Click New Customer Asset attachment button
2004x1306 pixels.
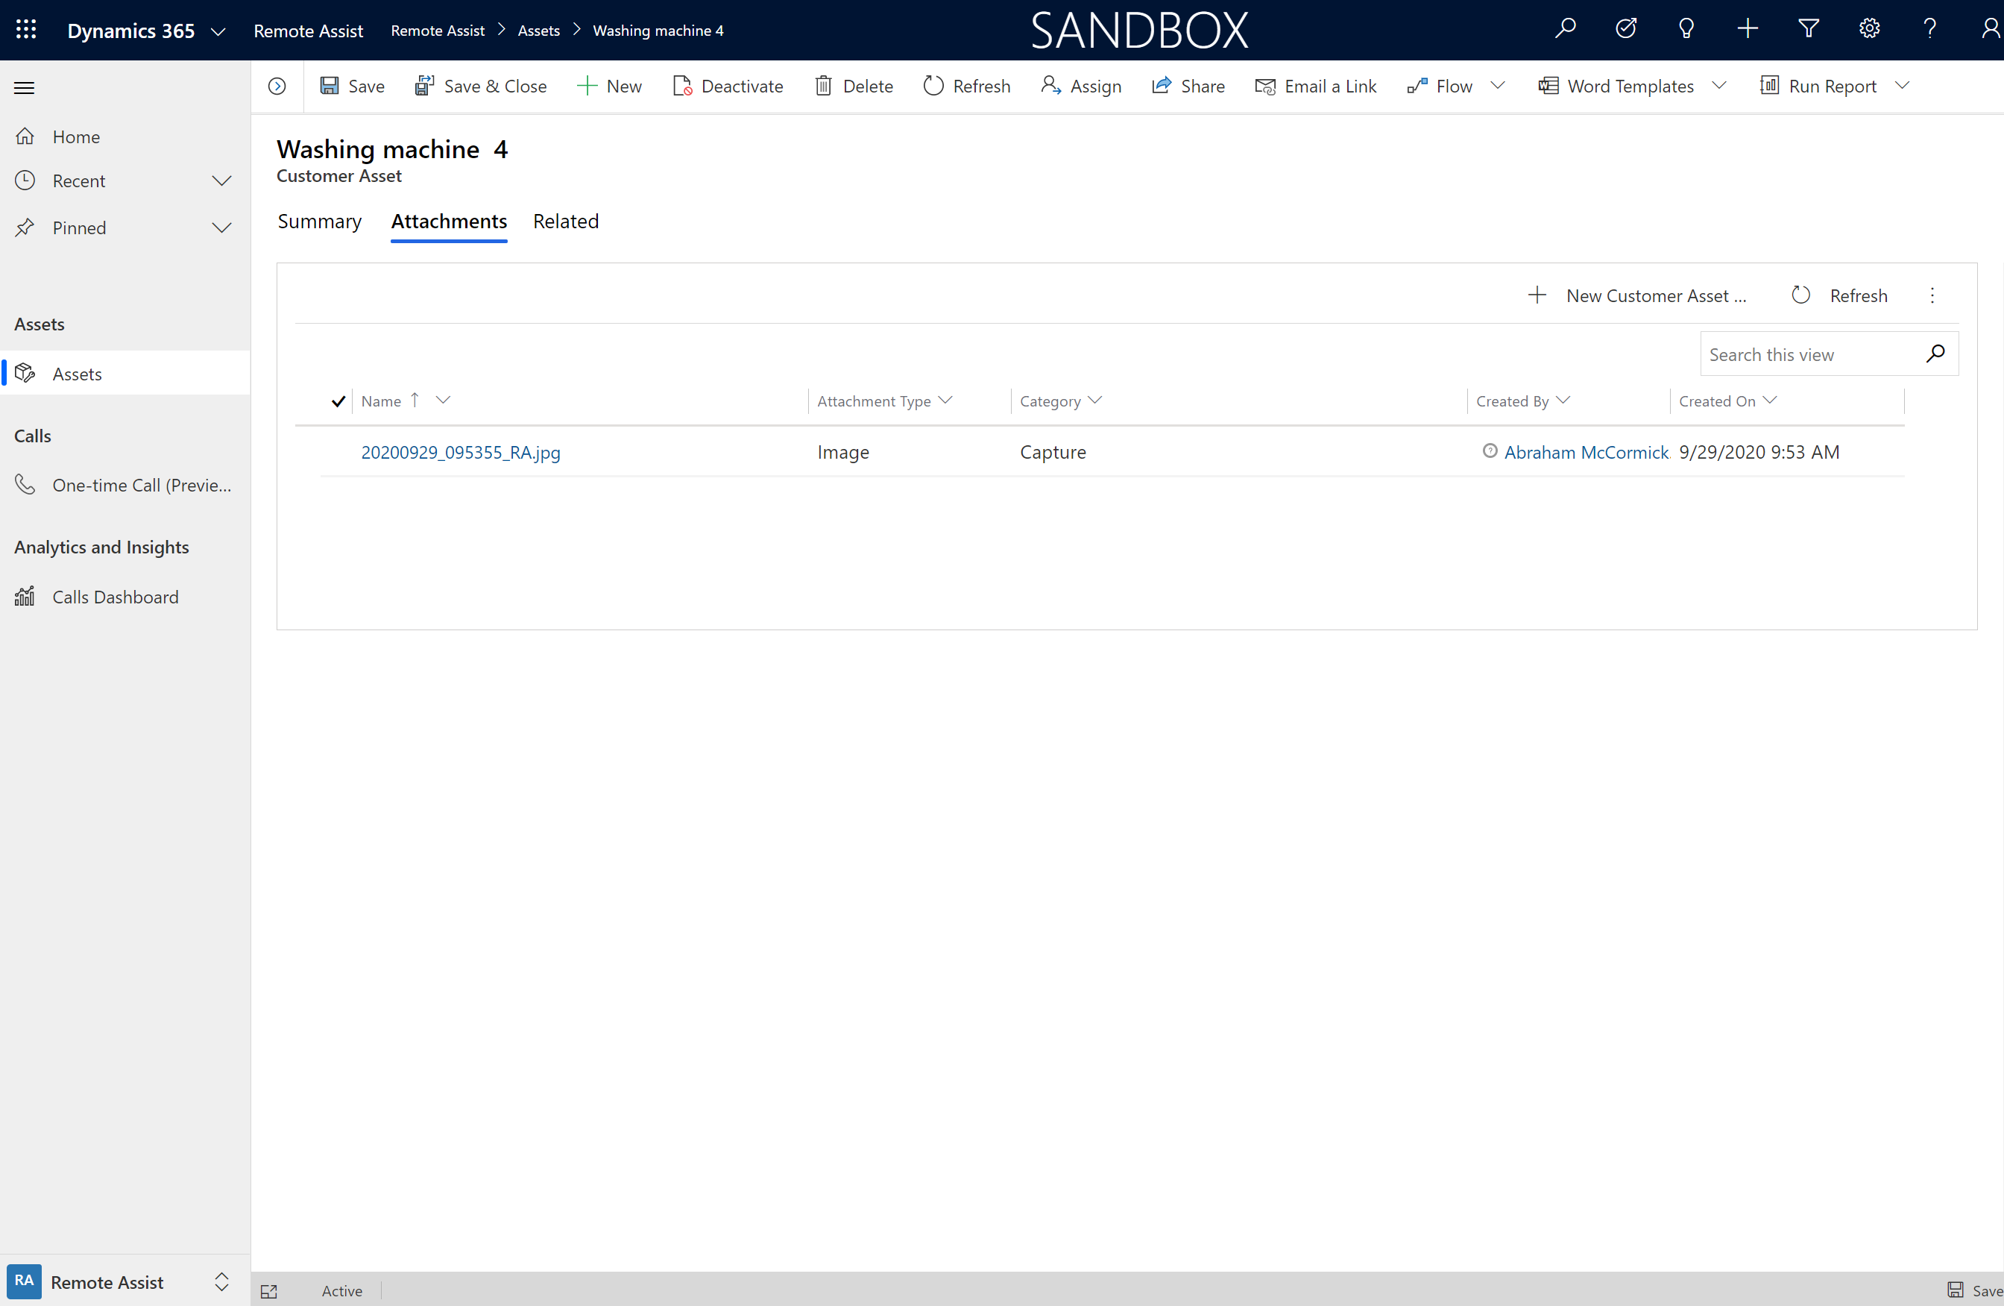[1636, 295]
